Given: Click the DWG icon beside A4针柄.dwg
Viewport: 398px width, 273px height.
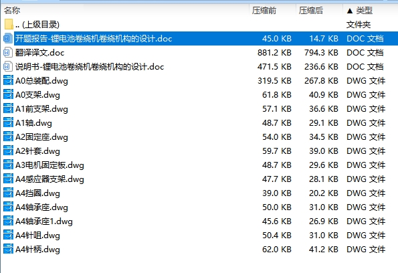Looking at the screenshot, I should (8, 250).
